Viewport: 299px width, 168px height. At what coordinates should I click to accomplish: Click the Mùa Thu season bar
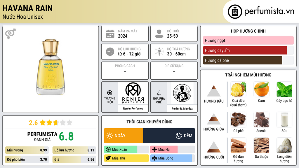coord(126,158)
